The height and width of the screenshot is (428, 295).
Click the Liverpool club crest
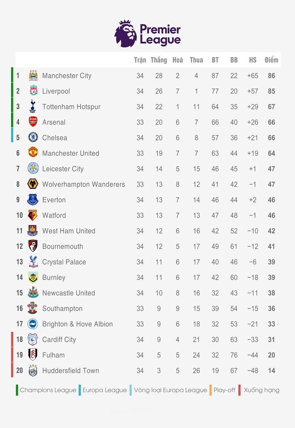click(x=33, y=91)
